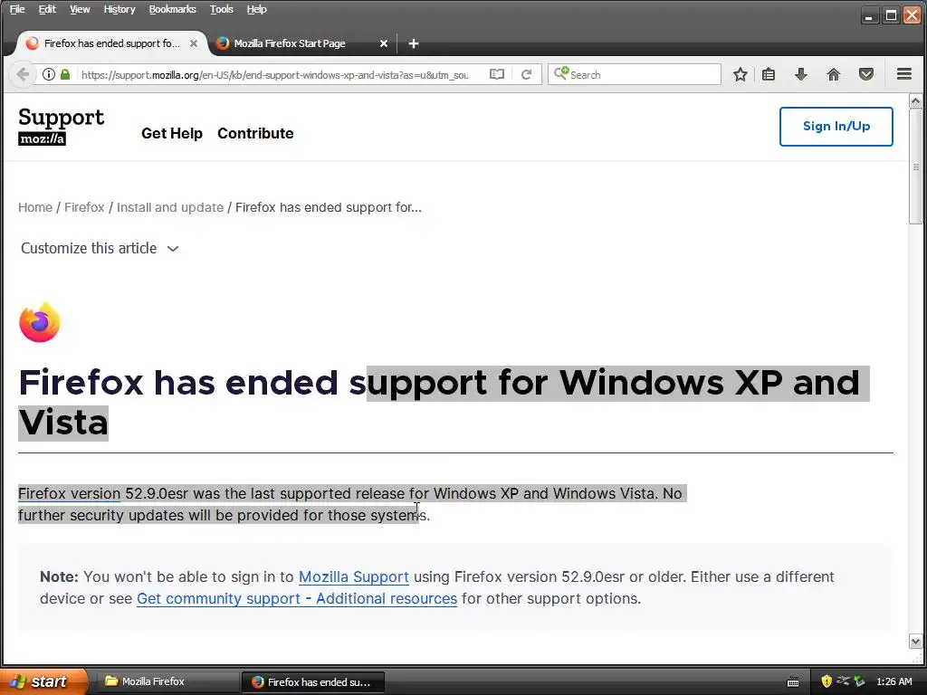The width and height of the screenshot is (927, 695).
Task: Open Get community support - Additional resources link
Action: tap(297, 599)
